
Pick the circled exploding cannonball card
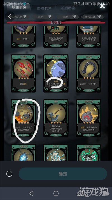pos(23,118)
